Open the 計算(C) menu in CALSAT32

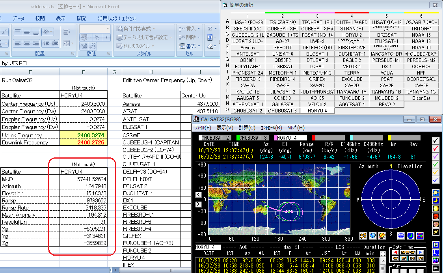click(x=247, y=128)
